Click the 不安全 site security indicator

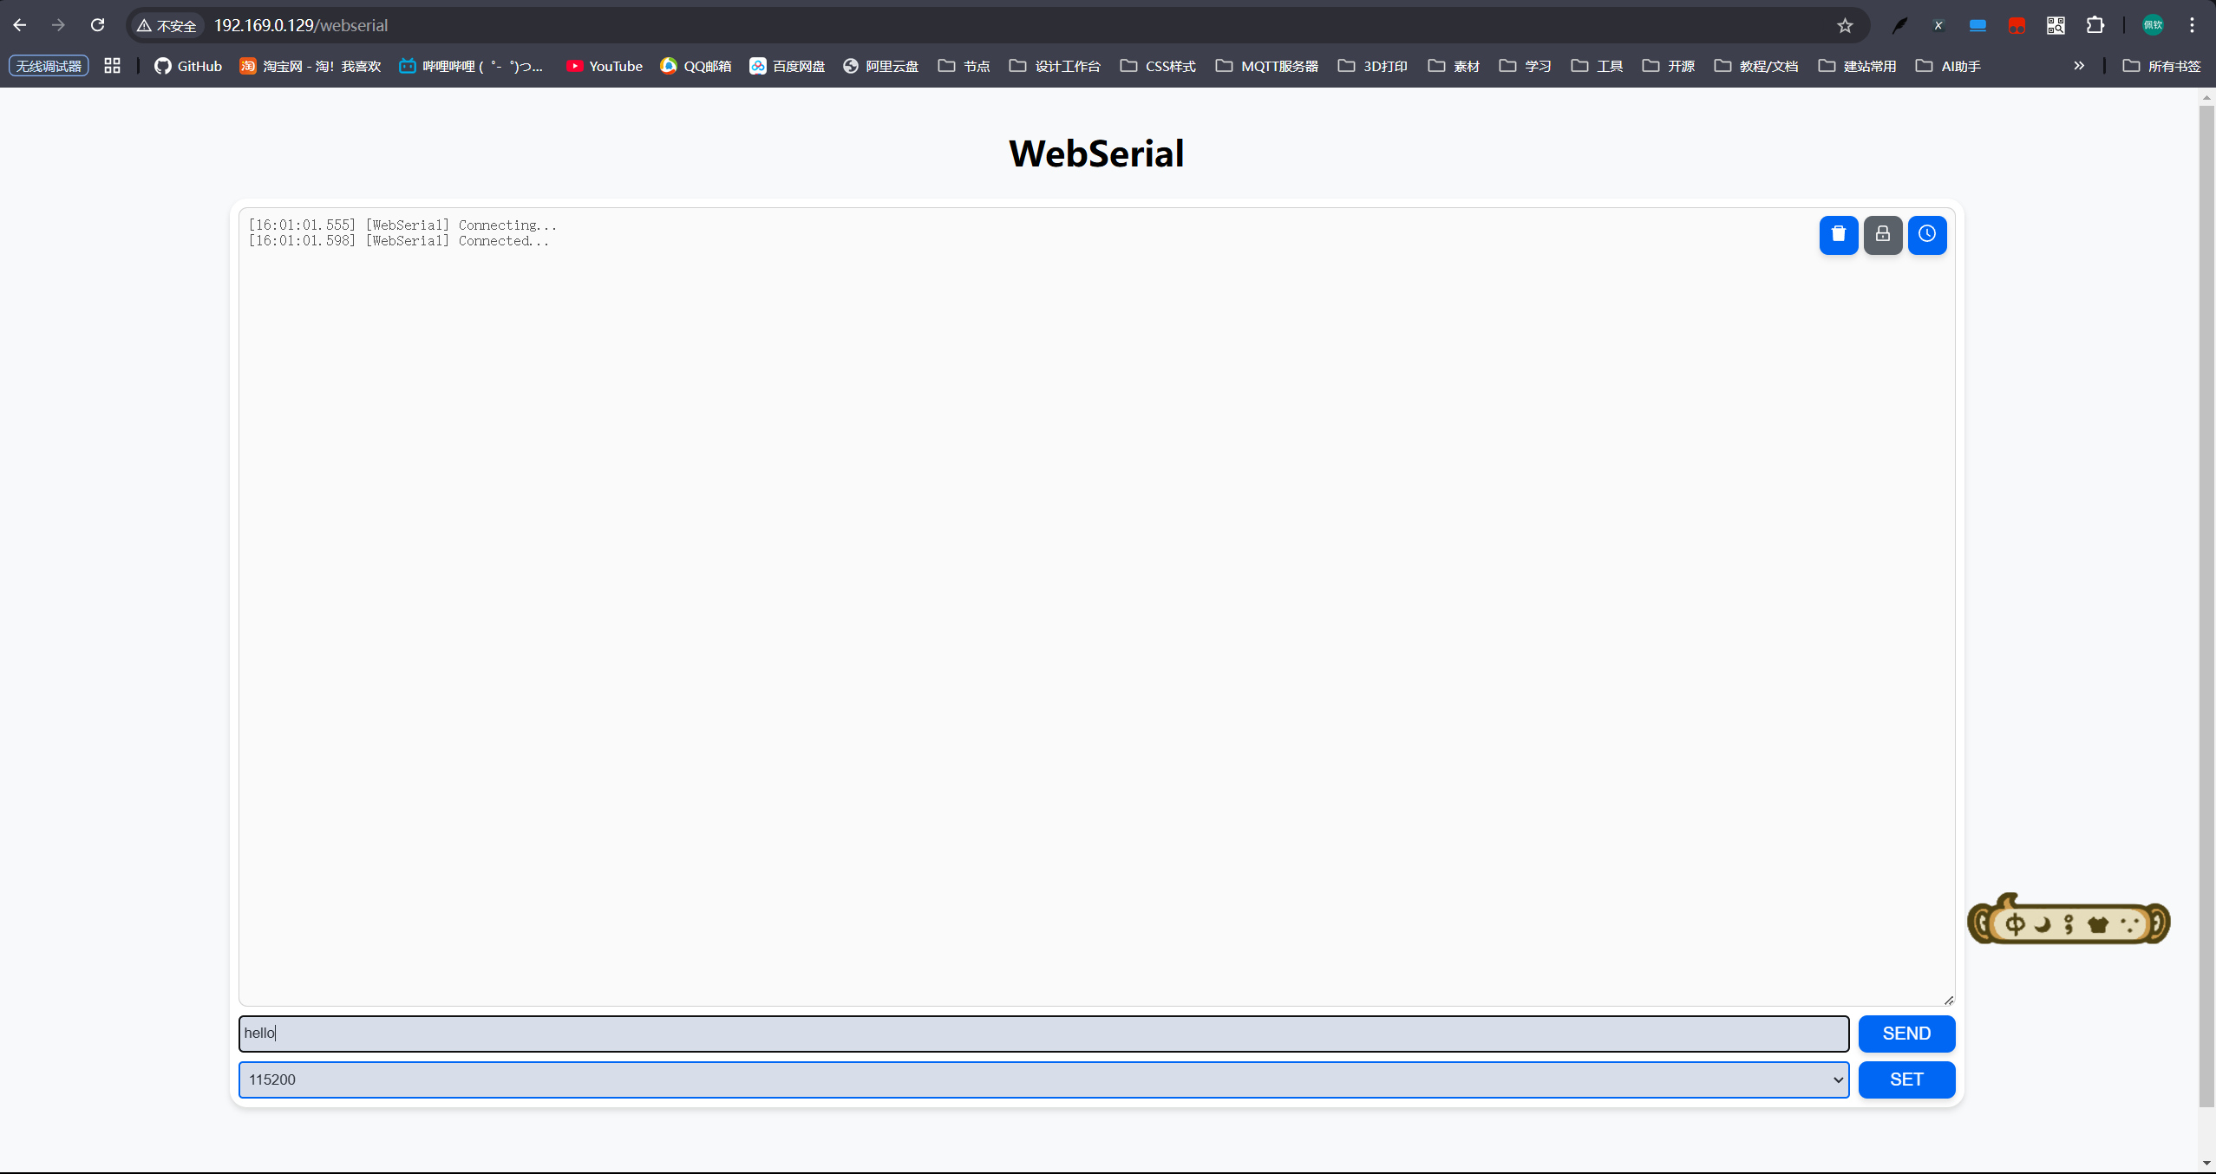click(167, 25)
